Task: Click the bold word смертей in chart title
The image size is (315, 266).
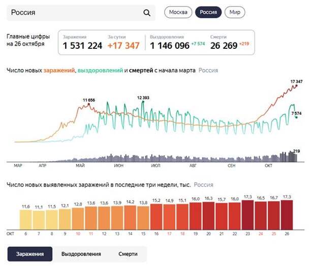Action: [x=141, y=70]
